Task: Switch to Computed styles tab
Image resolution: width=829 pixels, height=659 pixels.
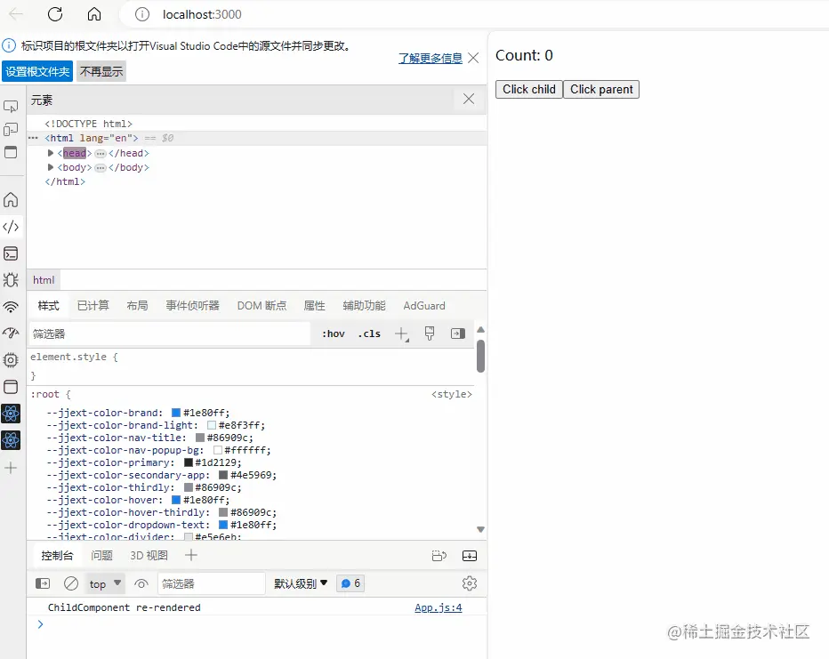Action: (93, 305)
